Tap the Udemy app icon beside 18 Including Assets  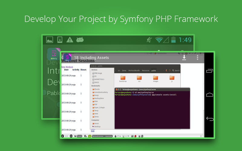click(67, 57)
